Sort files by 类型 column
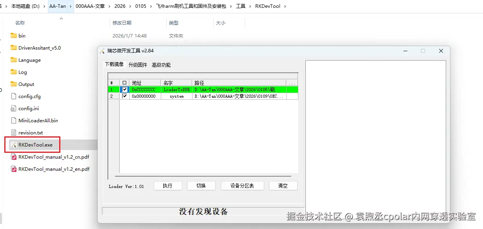 pyautogui.click(x=174, y=23)
